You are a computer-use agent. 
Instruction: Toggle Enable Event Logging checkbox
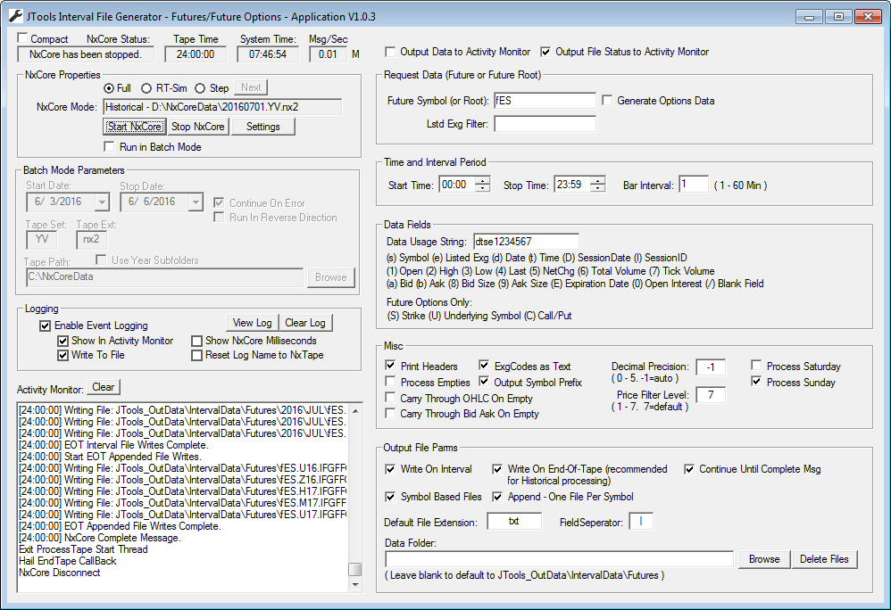[45, 326]
